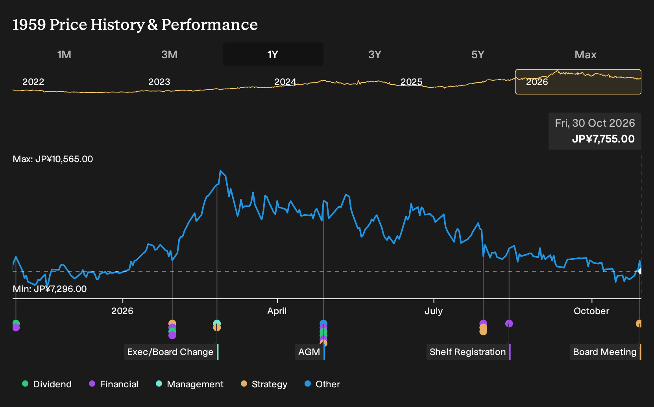Screen dimensions: 654x407
Task: Jump to 2025 in the overview timeline
Action: pos(411,82)
